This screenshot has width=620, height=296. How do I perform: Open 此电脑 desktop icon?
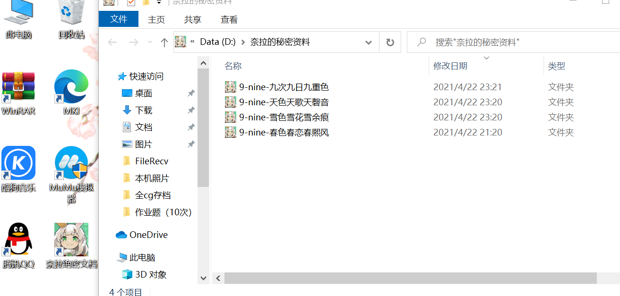18,19
